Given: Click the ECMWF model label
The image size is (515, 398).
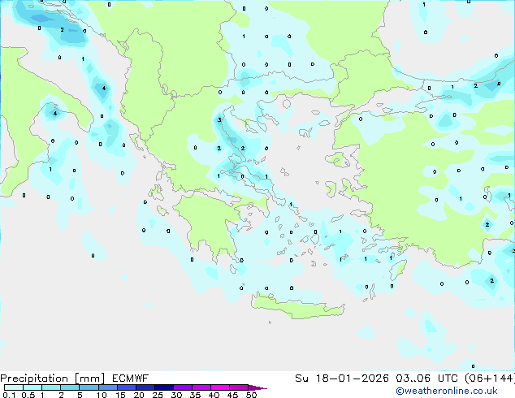Looking at the screenshot, I should click(x=131, y=379).
